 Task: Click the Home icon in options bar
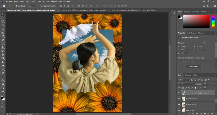(x=4, y=6)
